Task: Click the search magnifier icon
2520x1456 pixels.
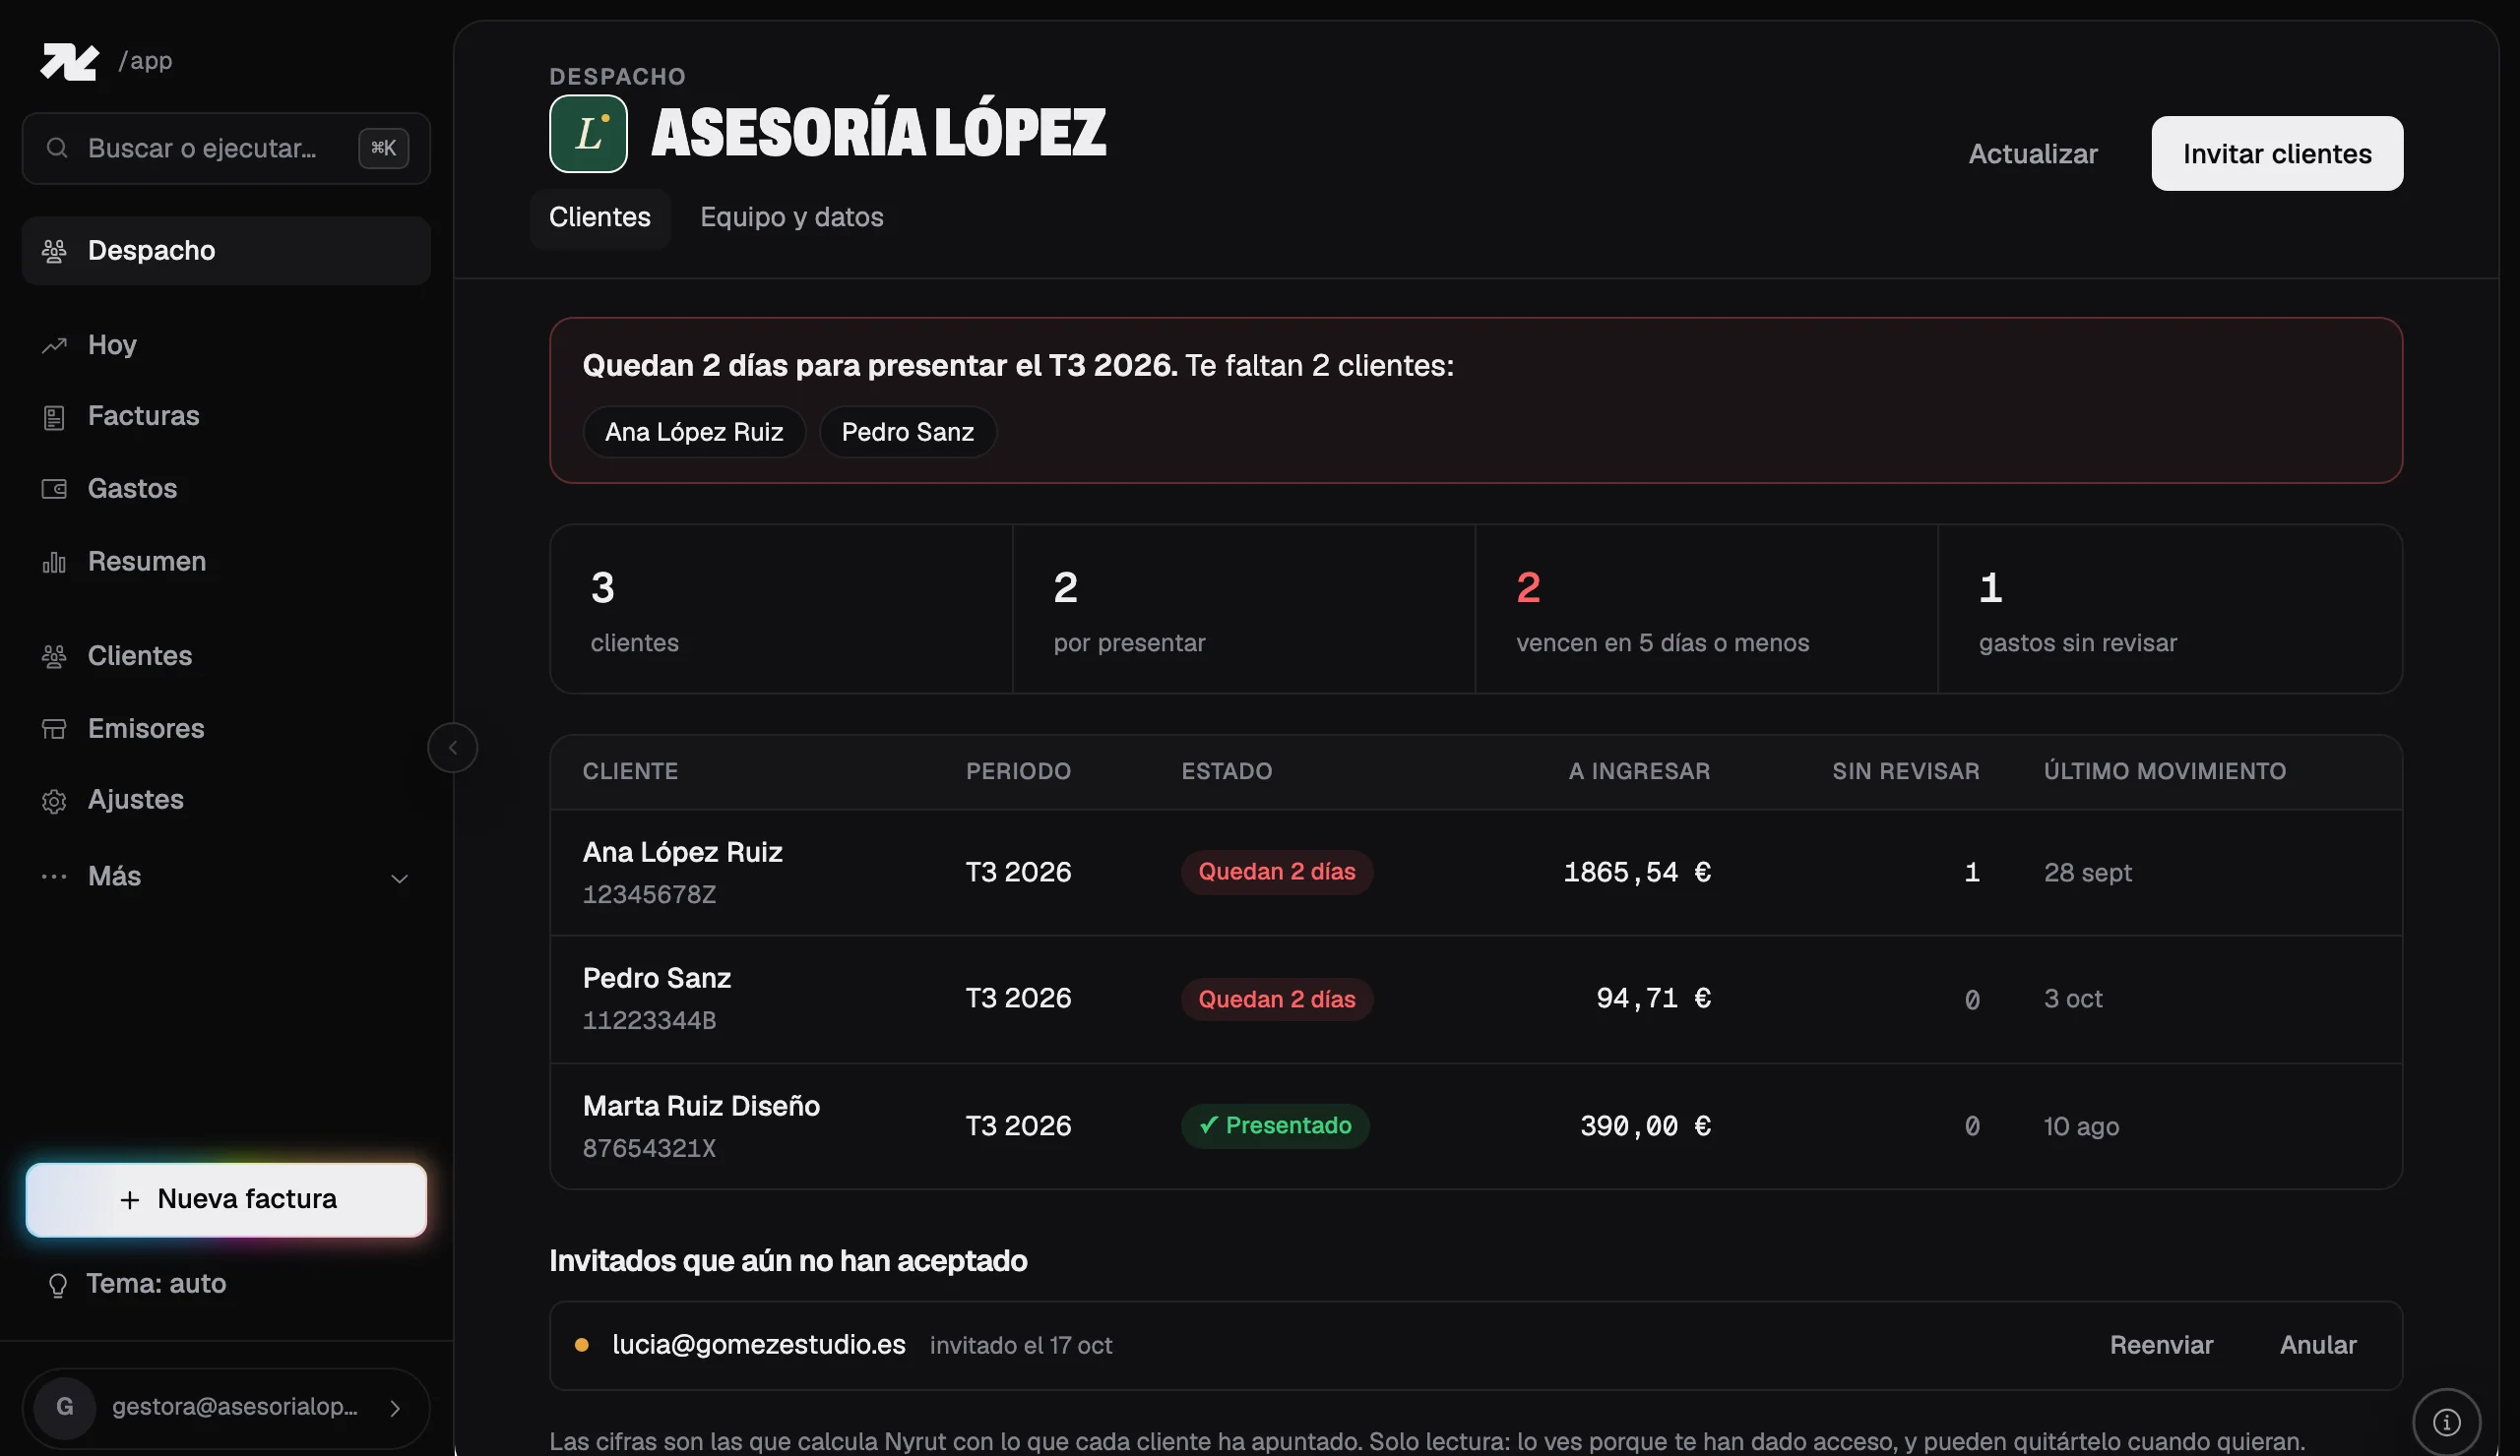Action: [57, 148]
